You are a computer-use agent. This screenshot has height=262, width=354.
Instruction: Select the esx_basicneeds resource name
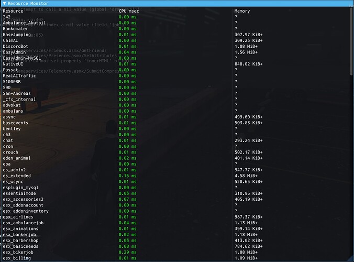(20, 246)
